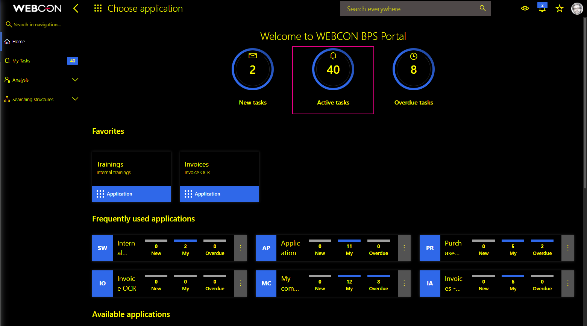The width and height of the screenshot is (587, 326).
Task: Open the Active tasks circle showing 40
Action: click(x=333, y=69)
